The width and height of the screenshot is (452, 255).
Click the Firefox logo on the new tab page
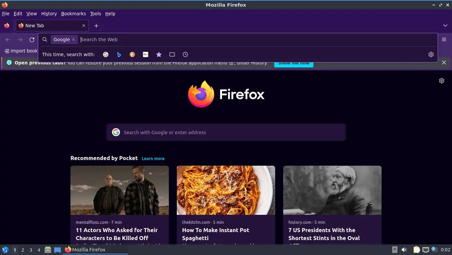(x=226, y=94)
